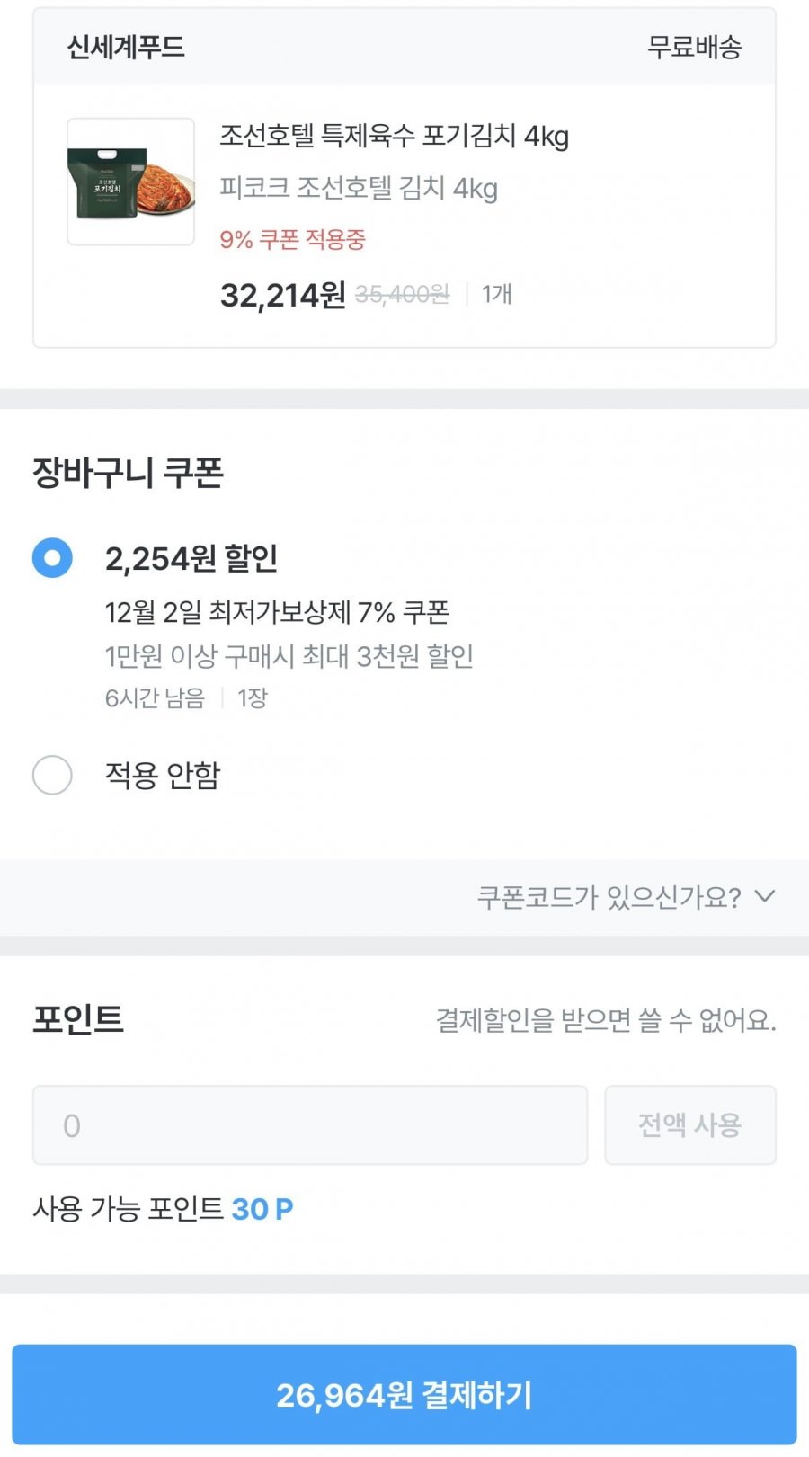Focus the points input field
Viewport: 809px width, 1457px height.
310,1125
